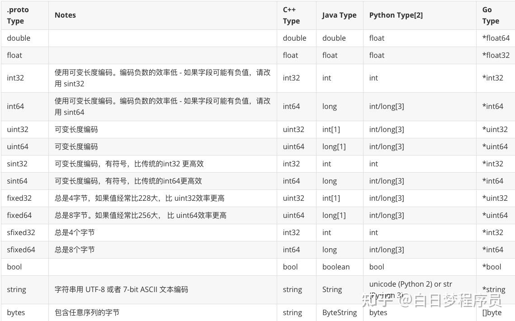This screenshot has width=515, height=321.
Task: Click the 'ByteString' Java type cell
Action: tap(339, 312)
